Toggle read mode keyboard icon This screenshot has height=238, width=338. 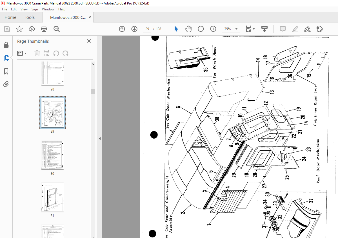click(264, 29)
